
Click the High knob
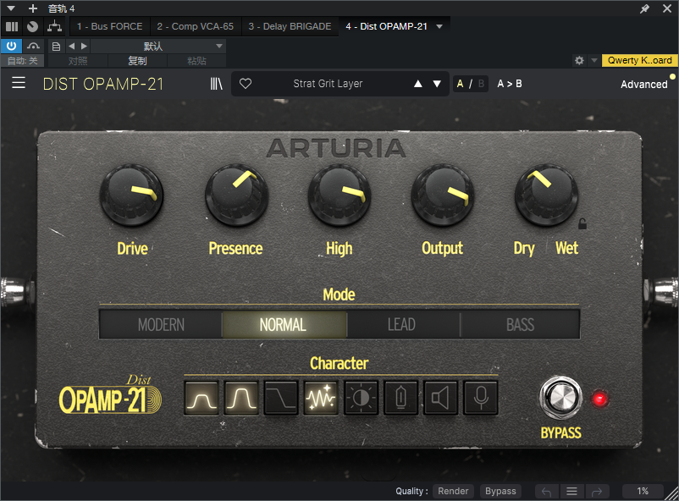339,195
